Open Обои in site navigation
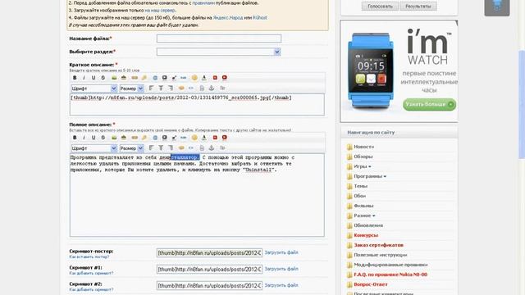 click(x=359, y=196)
